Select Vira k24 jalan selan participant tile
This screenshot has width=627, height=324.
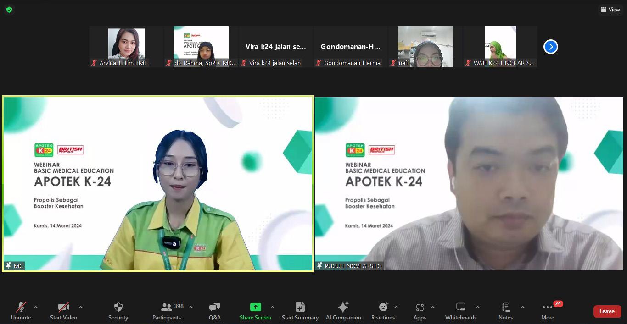[x=276, y=47]
